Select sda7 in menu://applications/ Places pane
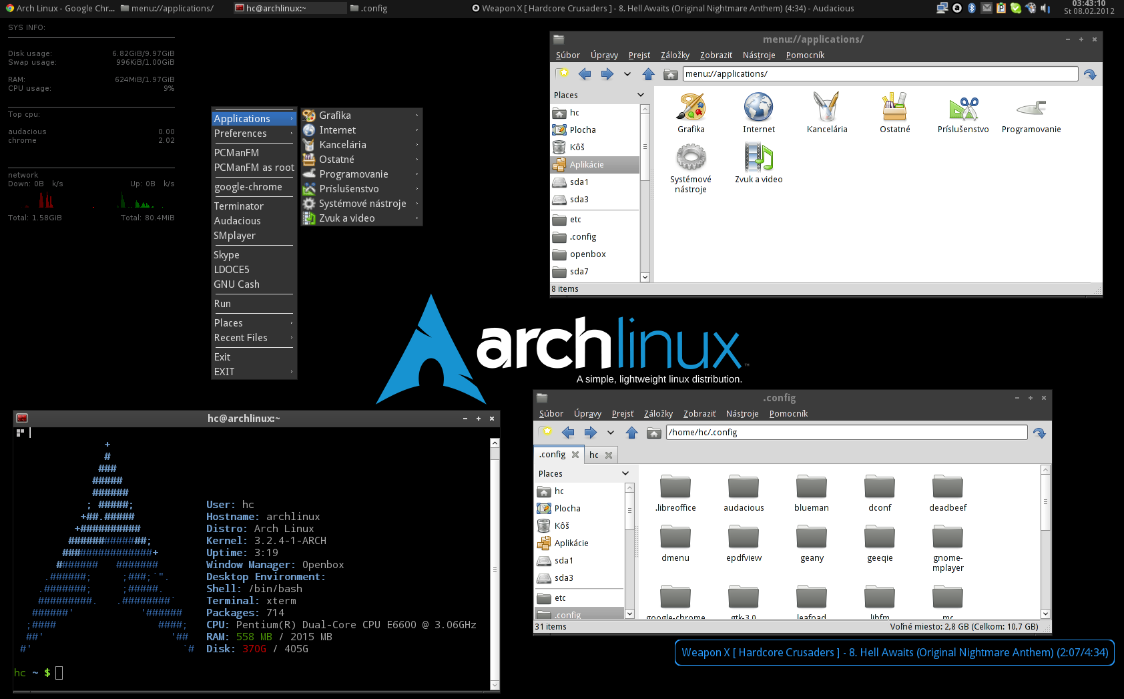1124x699 pixels. click(x=595, y=272)
